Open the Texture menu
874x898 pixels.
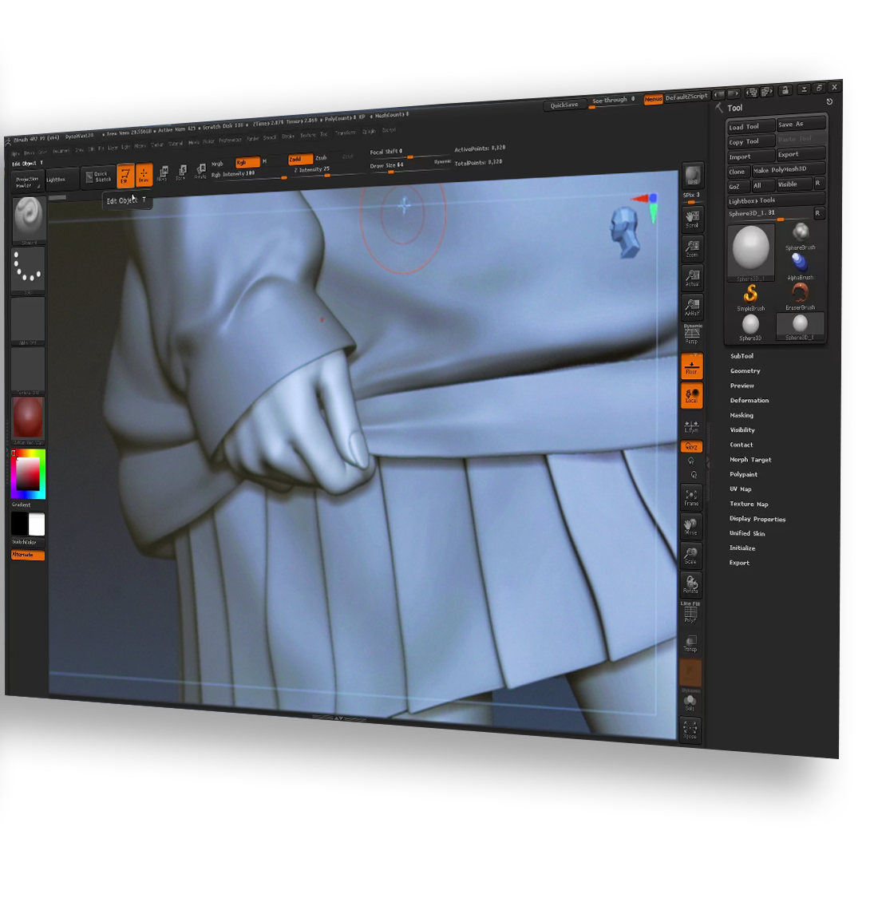pos(308,135)
